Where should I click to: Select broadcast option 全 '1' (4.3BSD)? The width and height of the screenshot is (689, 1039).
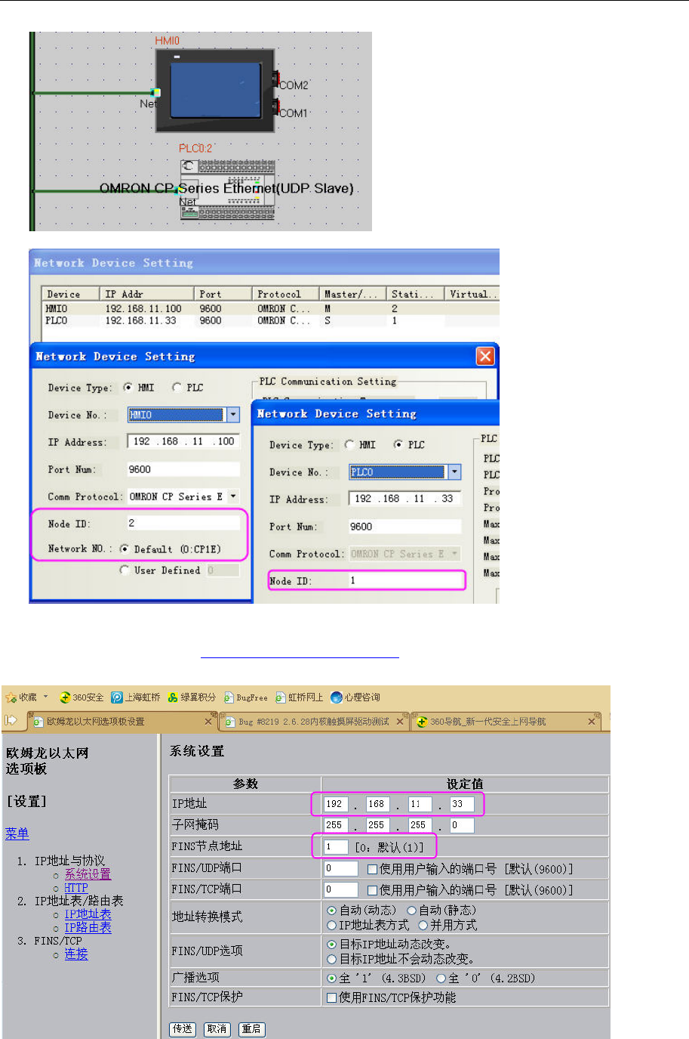click(331, 978)
